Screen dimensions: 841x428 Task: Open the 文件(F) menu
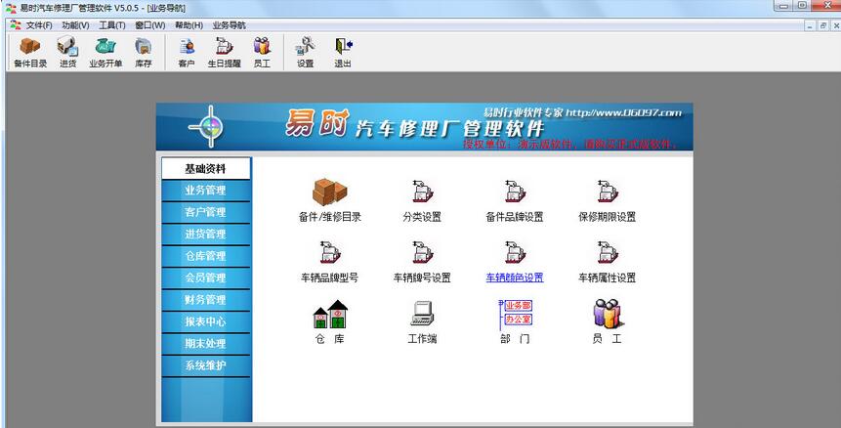[x=39, y=25]
